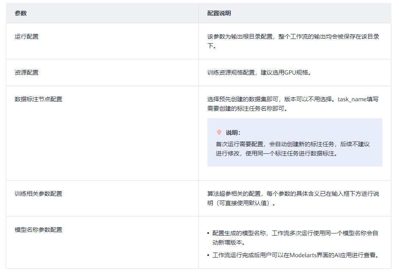The width and height of the screenshot is (399, 275).
Task: Select the 运行配置 parameter cell
Action: [x=27, y=36]
